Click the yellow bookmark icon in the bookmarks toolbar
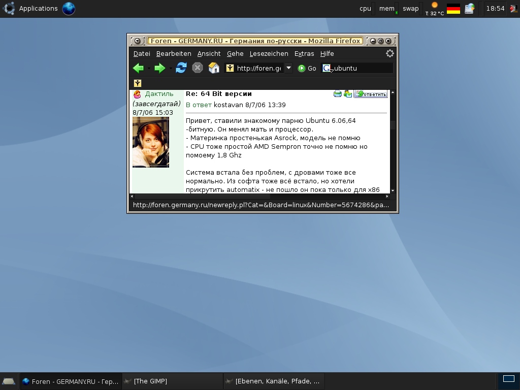The width and height of the screenshot is (520, 390). 138,83
